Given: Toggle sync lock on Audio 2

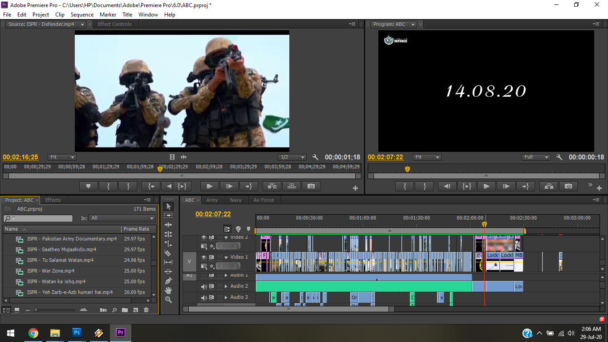Looking at the screenshot, I should 211,286.
